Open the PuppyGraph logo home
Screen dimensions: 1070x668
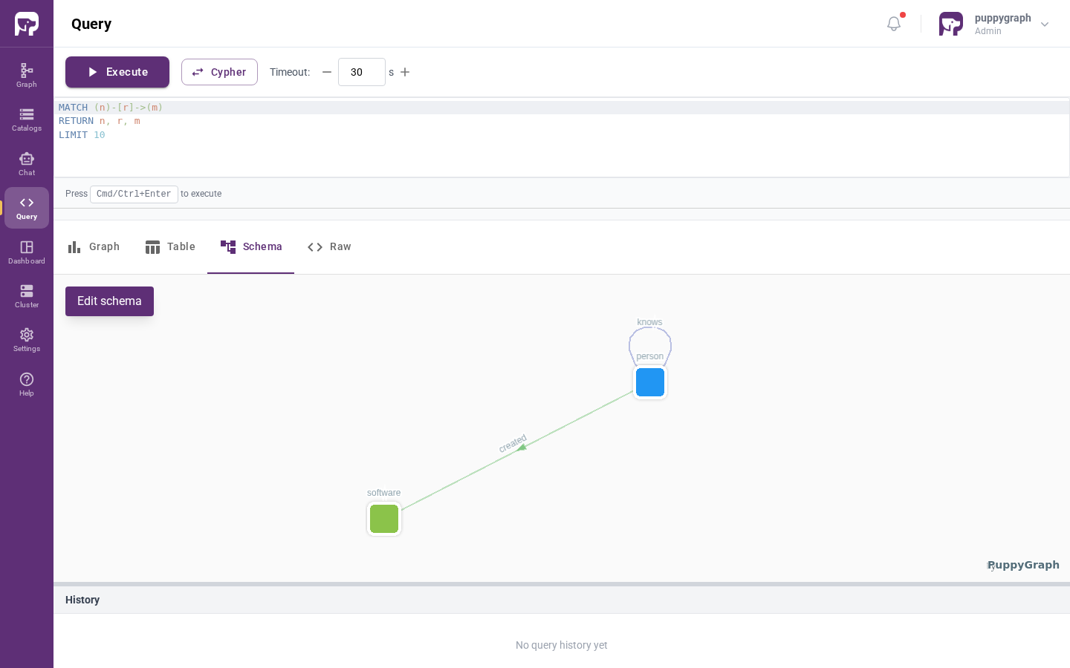pos(27,24)
